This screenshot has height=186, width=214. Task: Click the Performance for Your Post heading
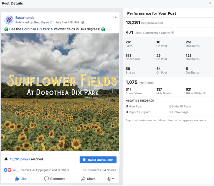pos(151,13)
